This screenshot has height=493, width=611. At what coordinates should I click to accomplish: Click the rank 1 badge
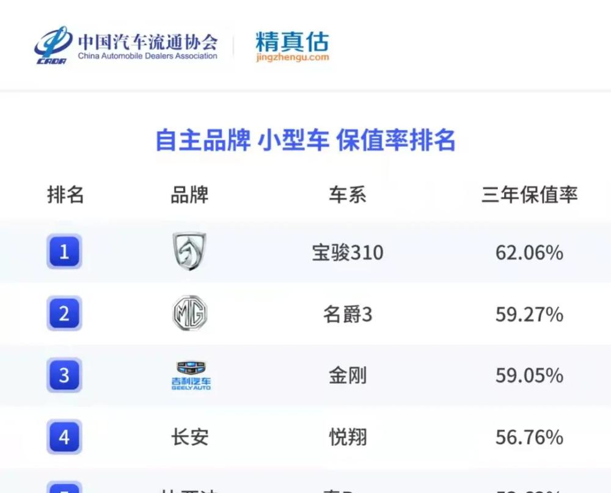[64, 252]
